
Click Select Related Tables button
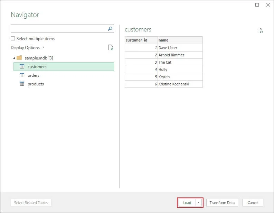(x=31, y=203)
